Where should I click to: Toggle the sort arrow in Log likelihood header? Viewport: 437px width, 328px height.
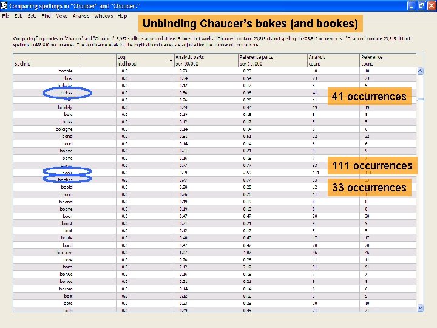[171, 61]
